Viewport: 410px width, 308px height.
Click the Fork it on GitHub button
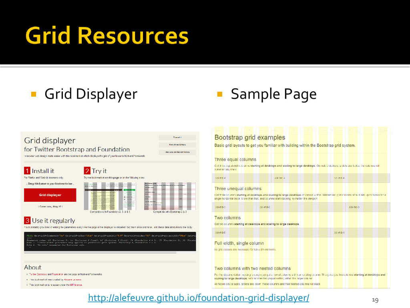(x=177, y=145)
